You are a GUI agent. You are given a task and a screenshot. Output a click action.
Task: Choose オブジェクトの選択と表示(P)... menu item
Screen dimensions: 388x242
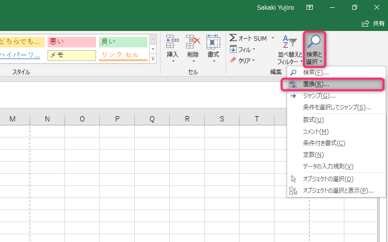336,190
